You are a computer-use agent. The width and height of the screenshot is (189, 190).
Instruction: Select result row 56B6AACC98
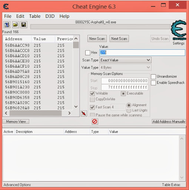tap(38, 45)
